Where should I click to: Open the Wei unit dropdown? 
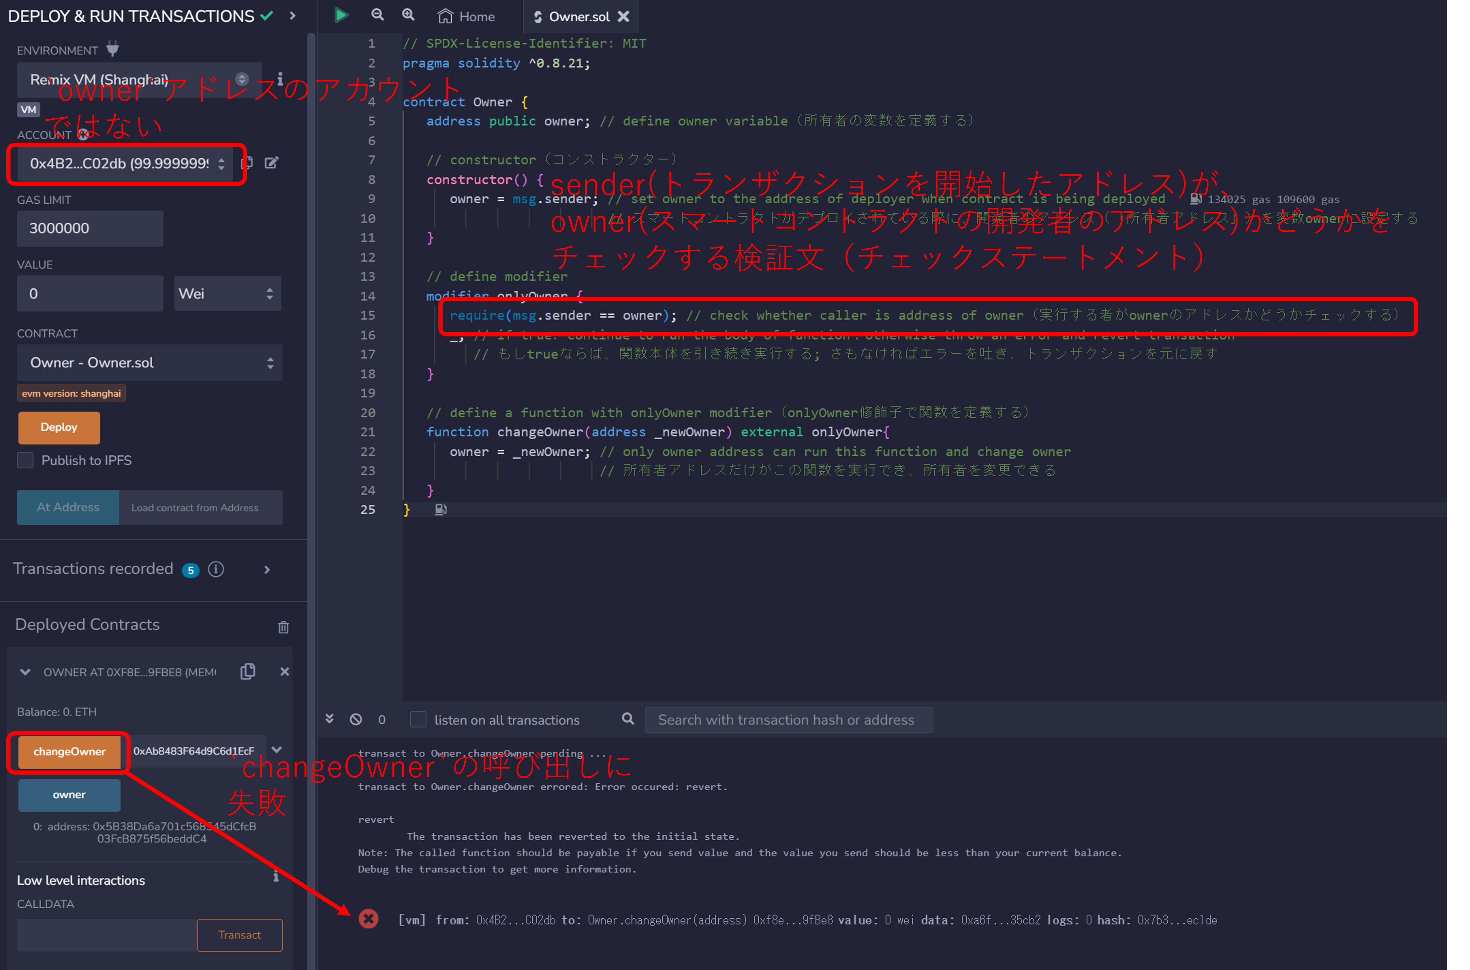pyautogui.click(x=227, y=294)
